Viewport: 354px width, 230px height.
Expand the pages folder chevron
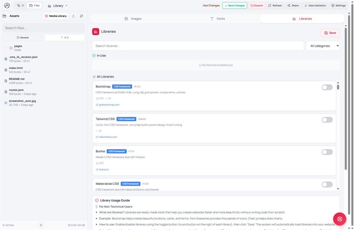click(x=6, y=48)
